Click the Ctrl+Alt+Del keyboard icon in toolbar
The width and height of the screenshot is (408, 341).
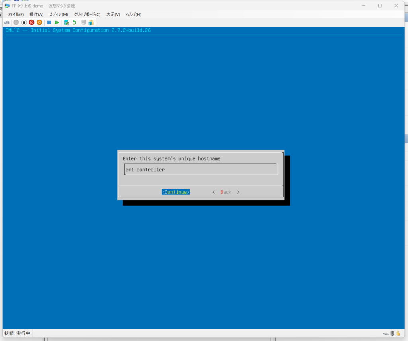(x=7, y=22)
